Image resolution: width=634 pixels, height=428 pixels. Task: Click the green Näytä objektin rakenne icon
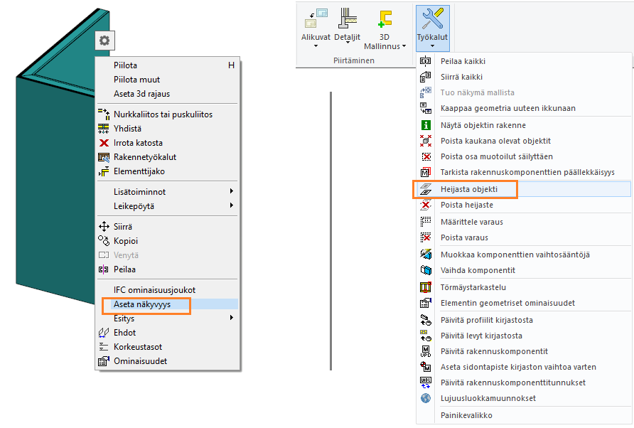[x=426, y=125]
